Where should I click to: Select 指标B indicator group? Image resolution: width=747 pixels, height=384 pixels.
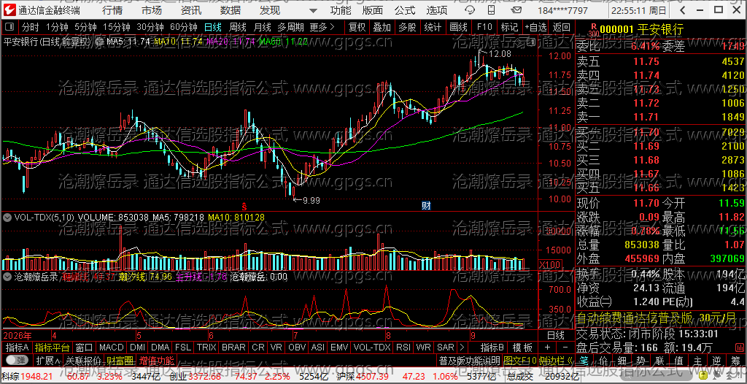[x=492, y=347]
